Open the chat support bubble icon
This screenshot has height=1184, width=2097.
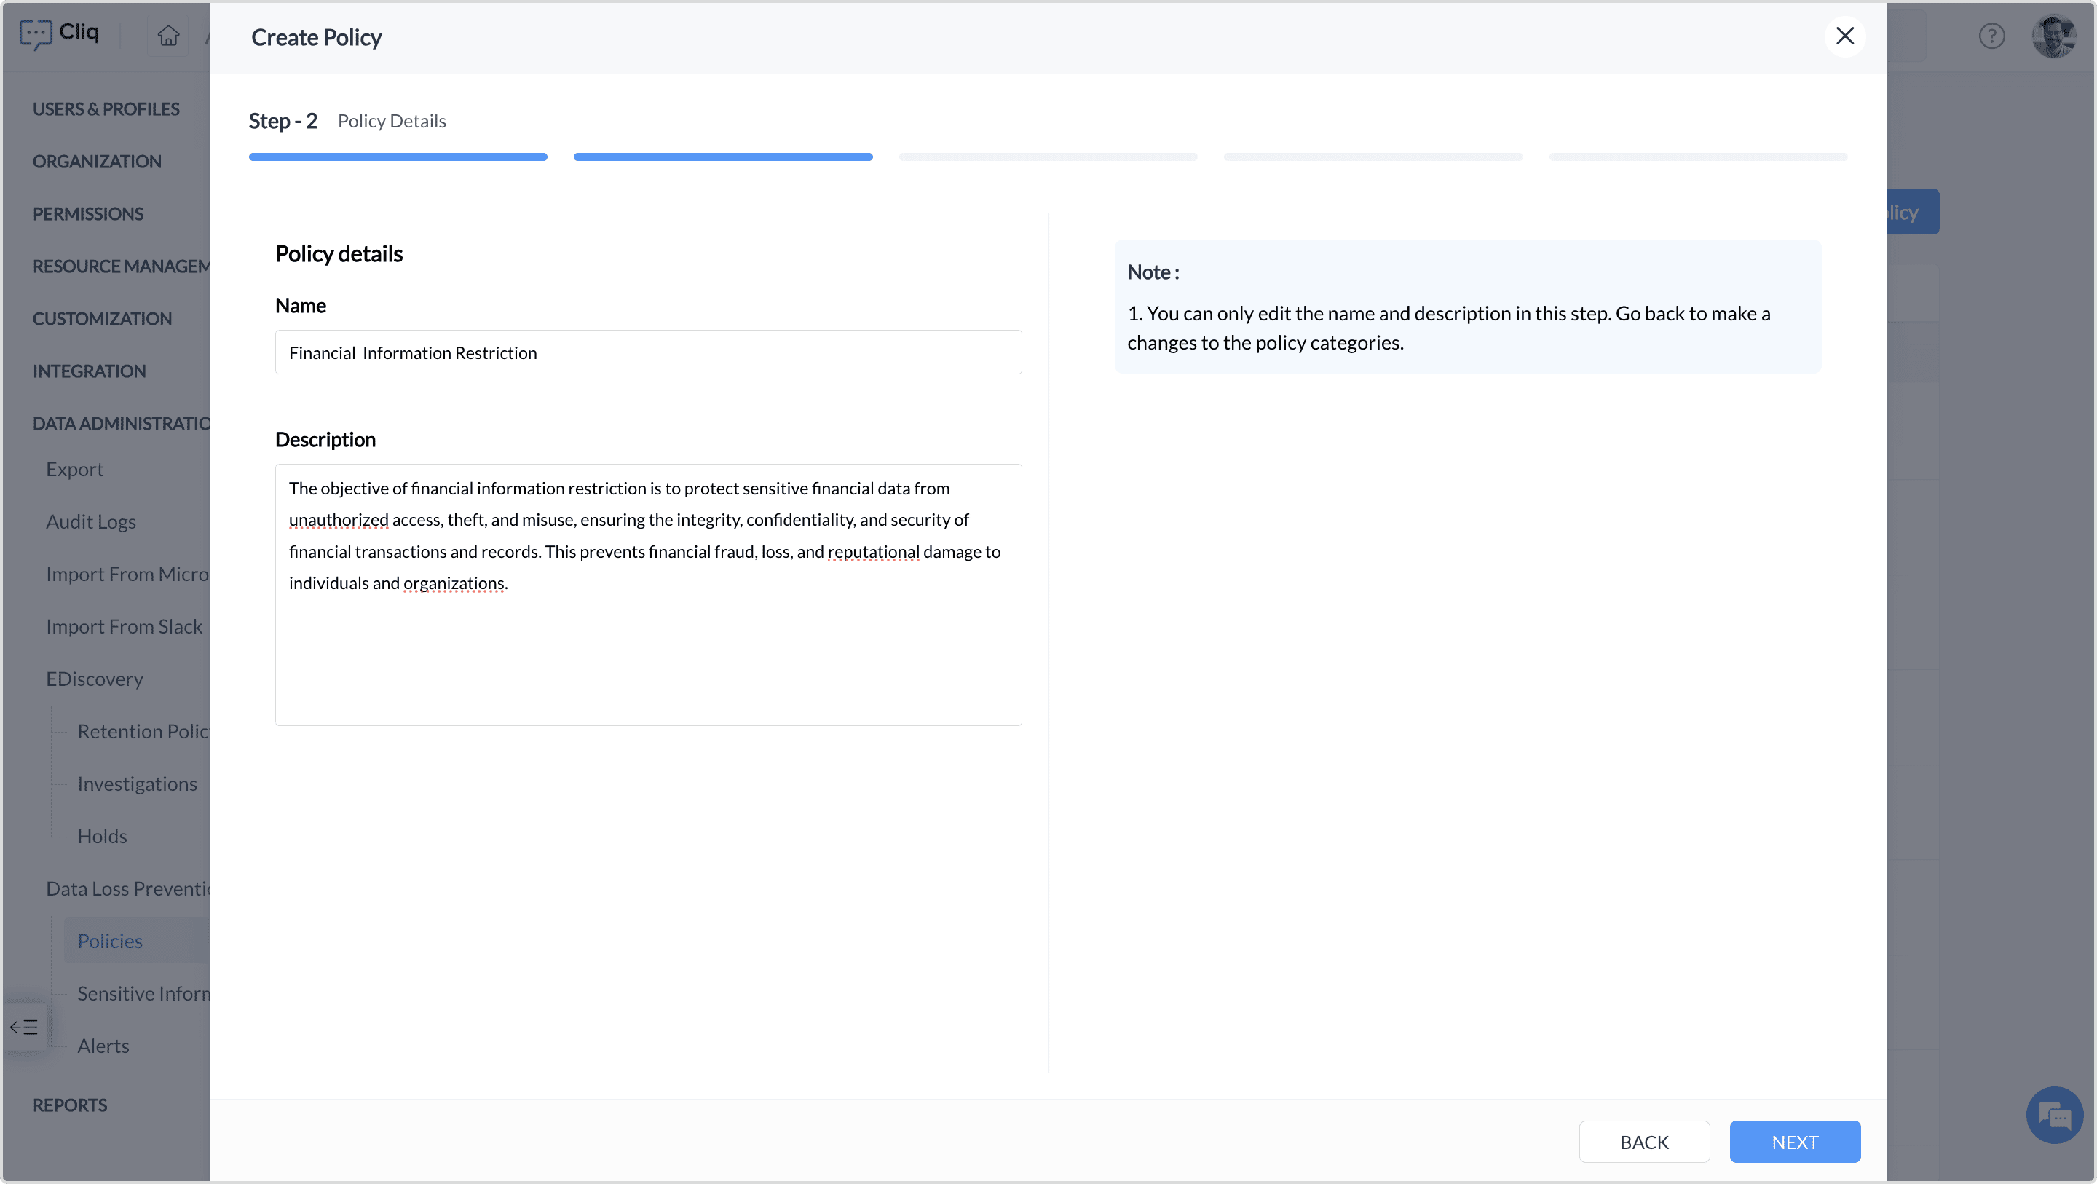(x=2055, y=1115)
